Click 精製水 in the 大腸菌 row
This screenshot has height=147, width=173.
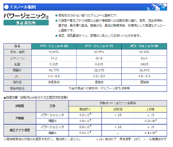point(52,121)
